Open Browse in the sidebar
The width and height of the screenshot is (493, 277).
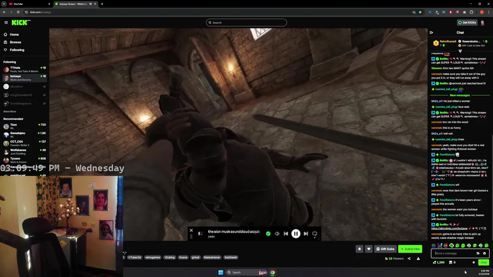[x=15, y=42]
